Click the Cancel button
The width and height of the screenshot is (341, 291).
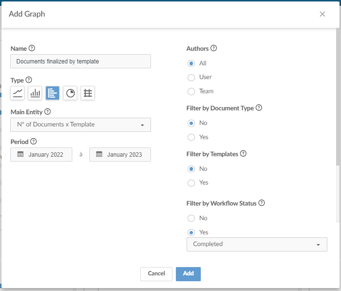[156, 274]
